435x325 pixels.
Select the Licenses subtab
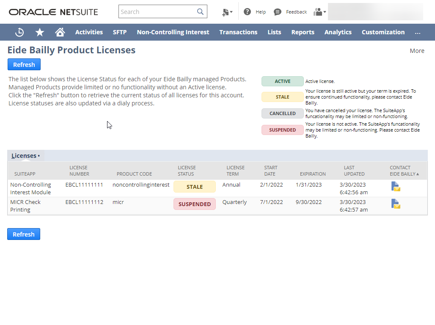coord(25,156)
